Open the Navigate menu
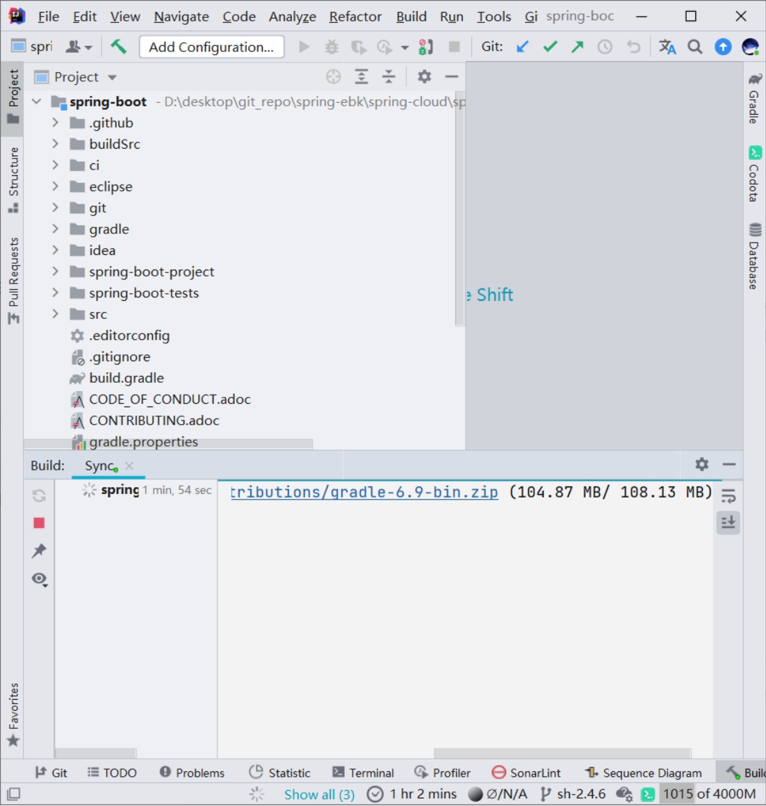Image resolution: width=766 pixels, height=806 pixels. 181,17
